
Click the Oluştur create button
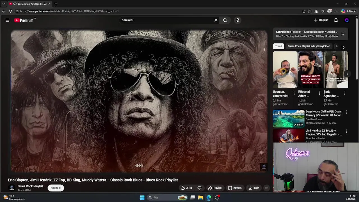pyautogui.click(x=321, y=20)
